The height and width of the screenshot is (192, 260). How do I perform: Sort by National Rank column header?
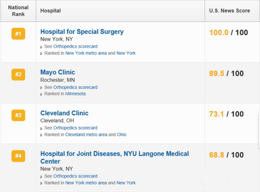pyautogui.click(x=18, y=10)
